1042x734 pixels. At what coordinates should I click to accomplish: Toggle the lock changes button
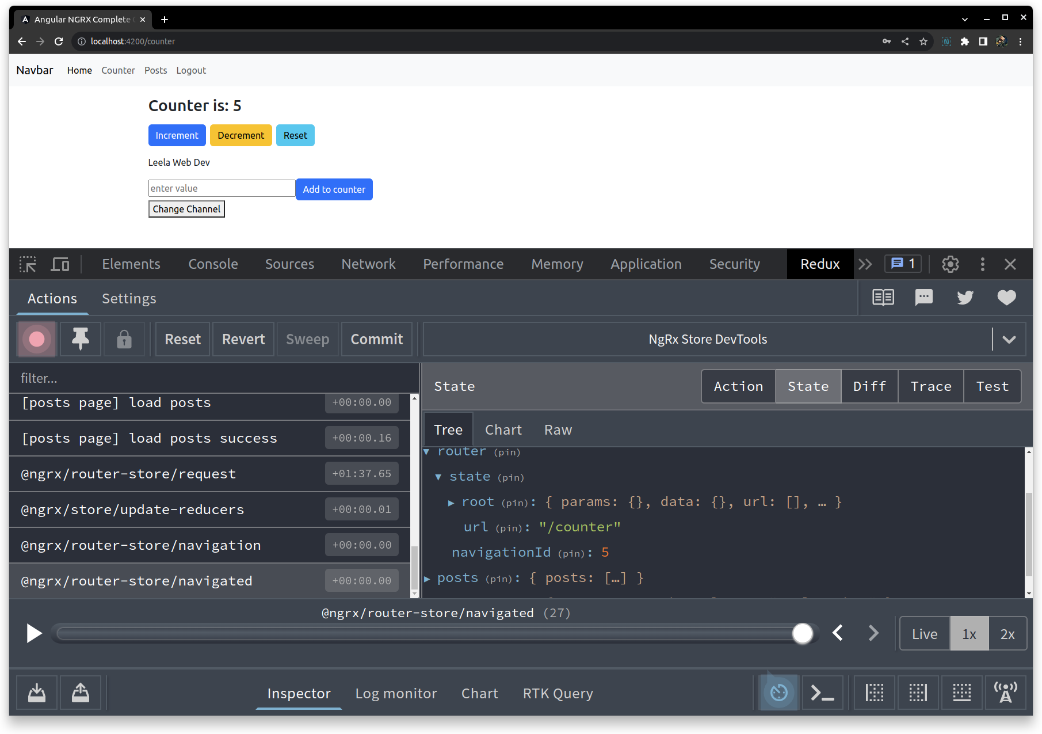click(x=124, y=339)
